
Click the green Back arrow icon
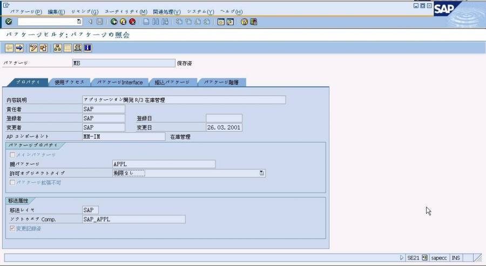click(x=114, y=22)
